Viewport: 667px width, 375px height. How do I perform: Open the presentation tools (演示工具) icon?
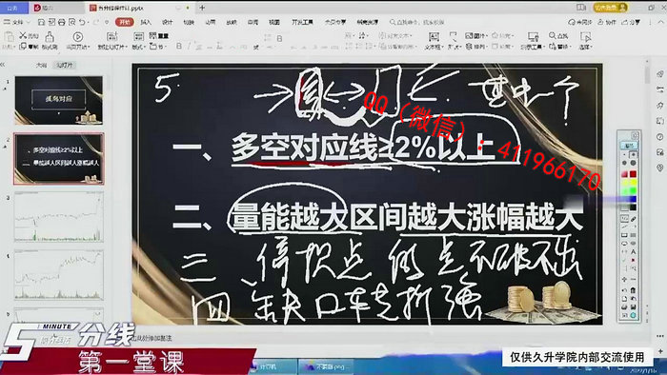click(533, 36)
